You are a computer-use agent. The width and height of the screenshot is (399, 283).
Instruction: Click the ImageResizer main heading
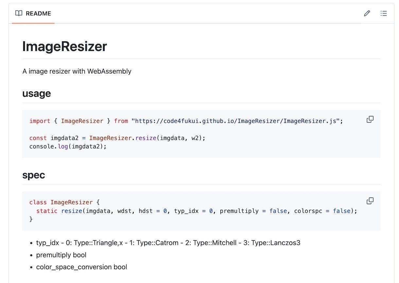pos(64,47)
